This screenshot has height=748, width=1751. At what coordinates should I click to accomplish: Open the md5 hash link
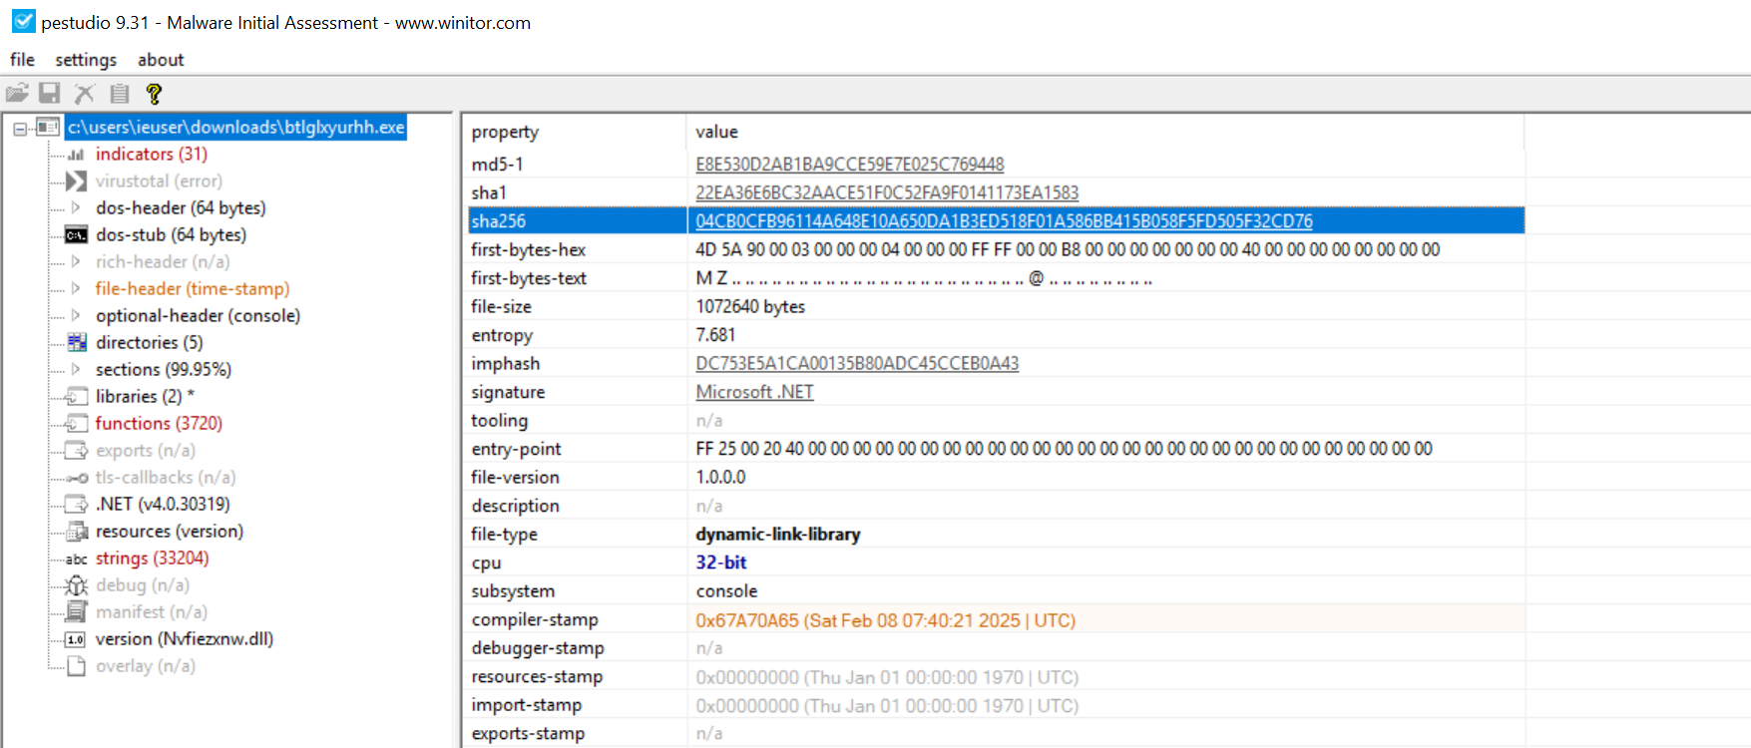[850, 164]
